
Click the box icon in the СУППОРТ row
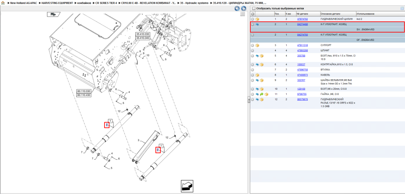coord(257,45)
